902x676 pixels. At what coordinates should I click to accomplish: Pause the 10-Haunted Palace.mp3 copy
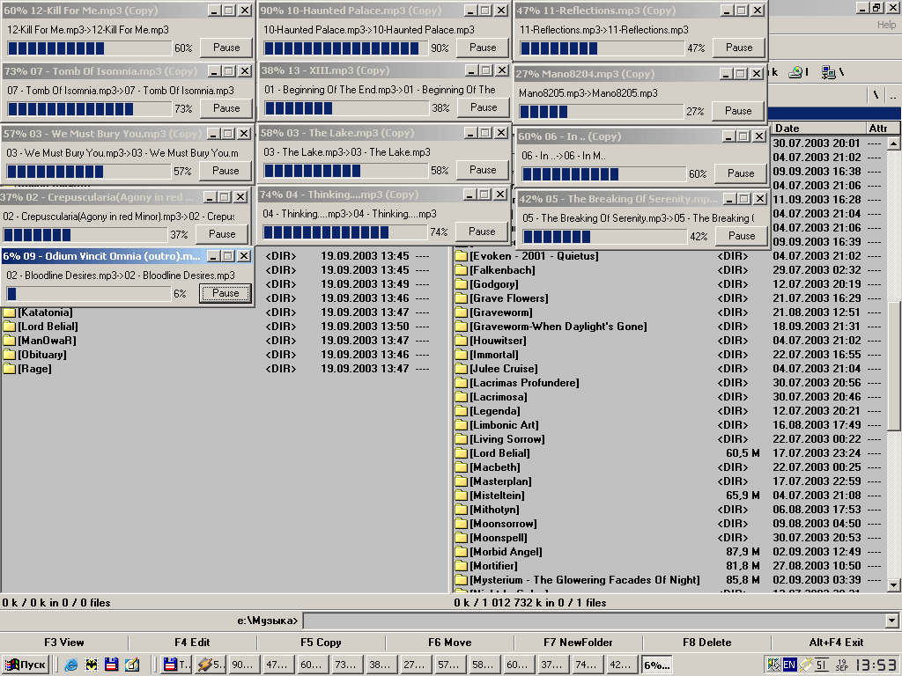point(483,48)
